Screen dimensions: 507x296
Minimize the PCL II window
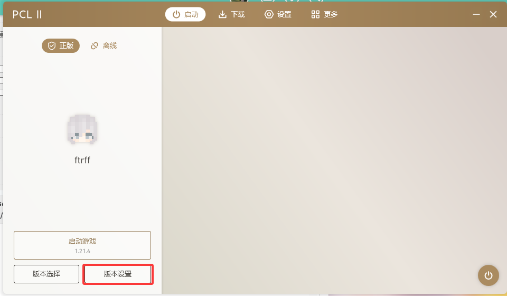(x=476, y=14)
